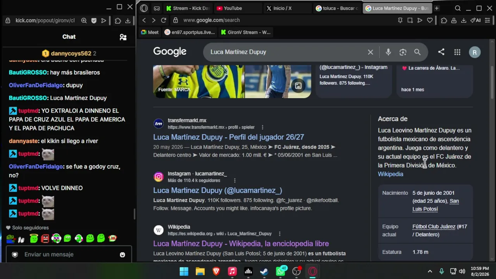Open the GironV Stream bookmark

245,32
